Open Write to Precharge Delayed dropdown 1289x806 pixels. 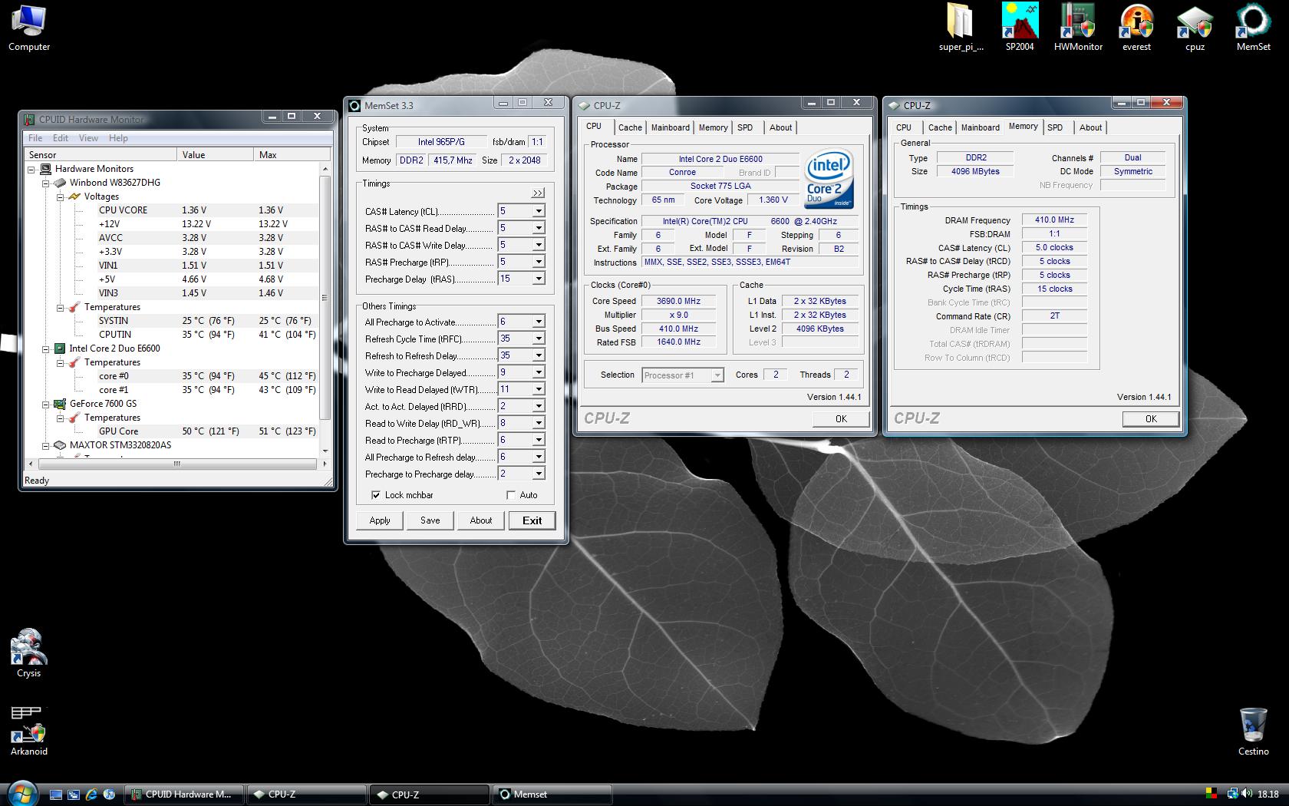pyautogui.click(x=539, y=372)
